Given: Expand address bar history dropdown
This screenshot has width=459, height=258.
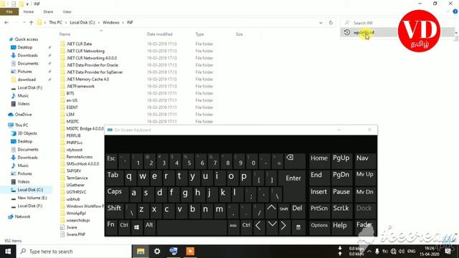Looking at the screenshot, I should [321, 22].
